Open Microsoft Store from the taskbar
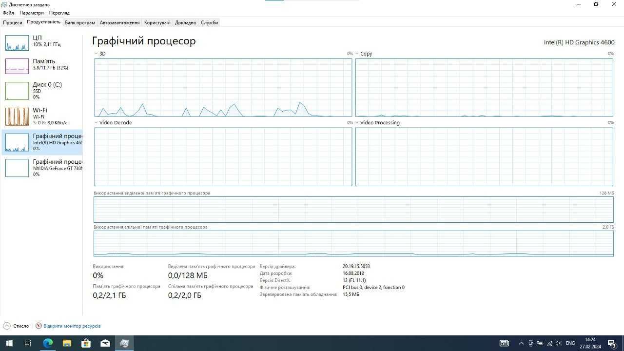Screen dimensions: 624x351 coord(86,343)
